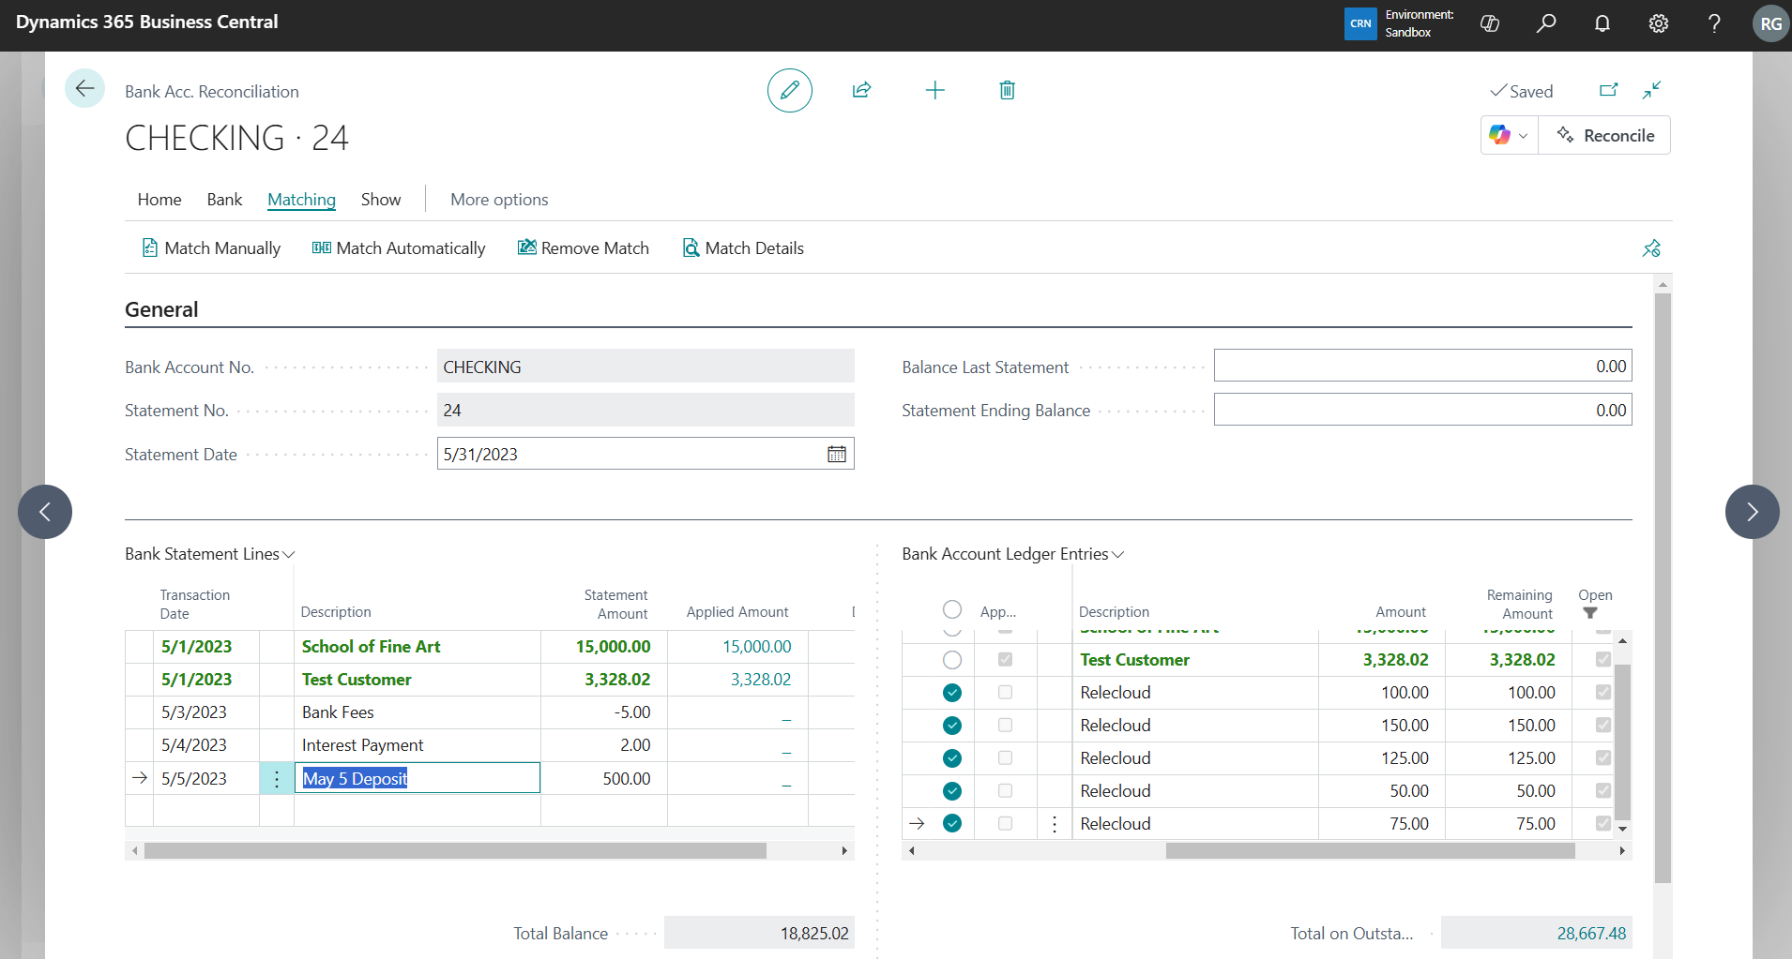Open row options for Relecloud 75.00 entry

point(1055,824)
